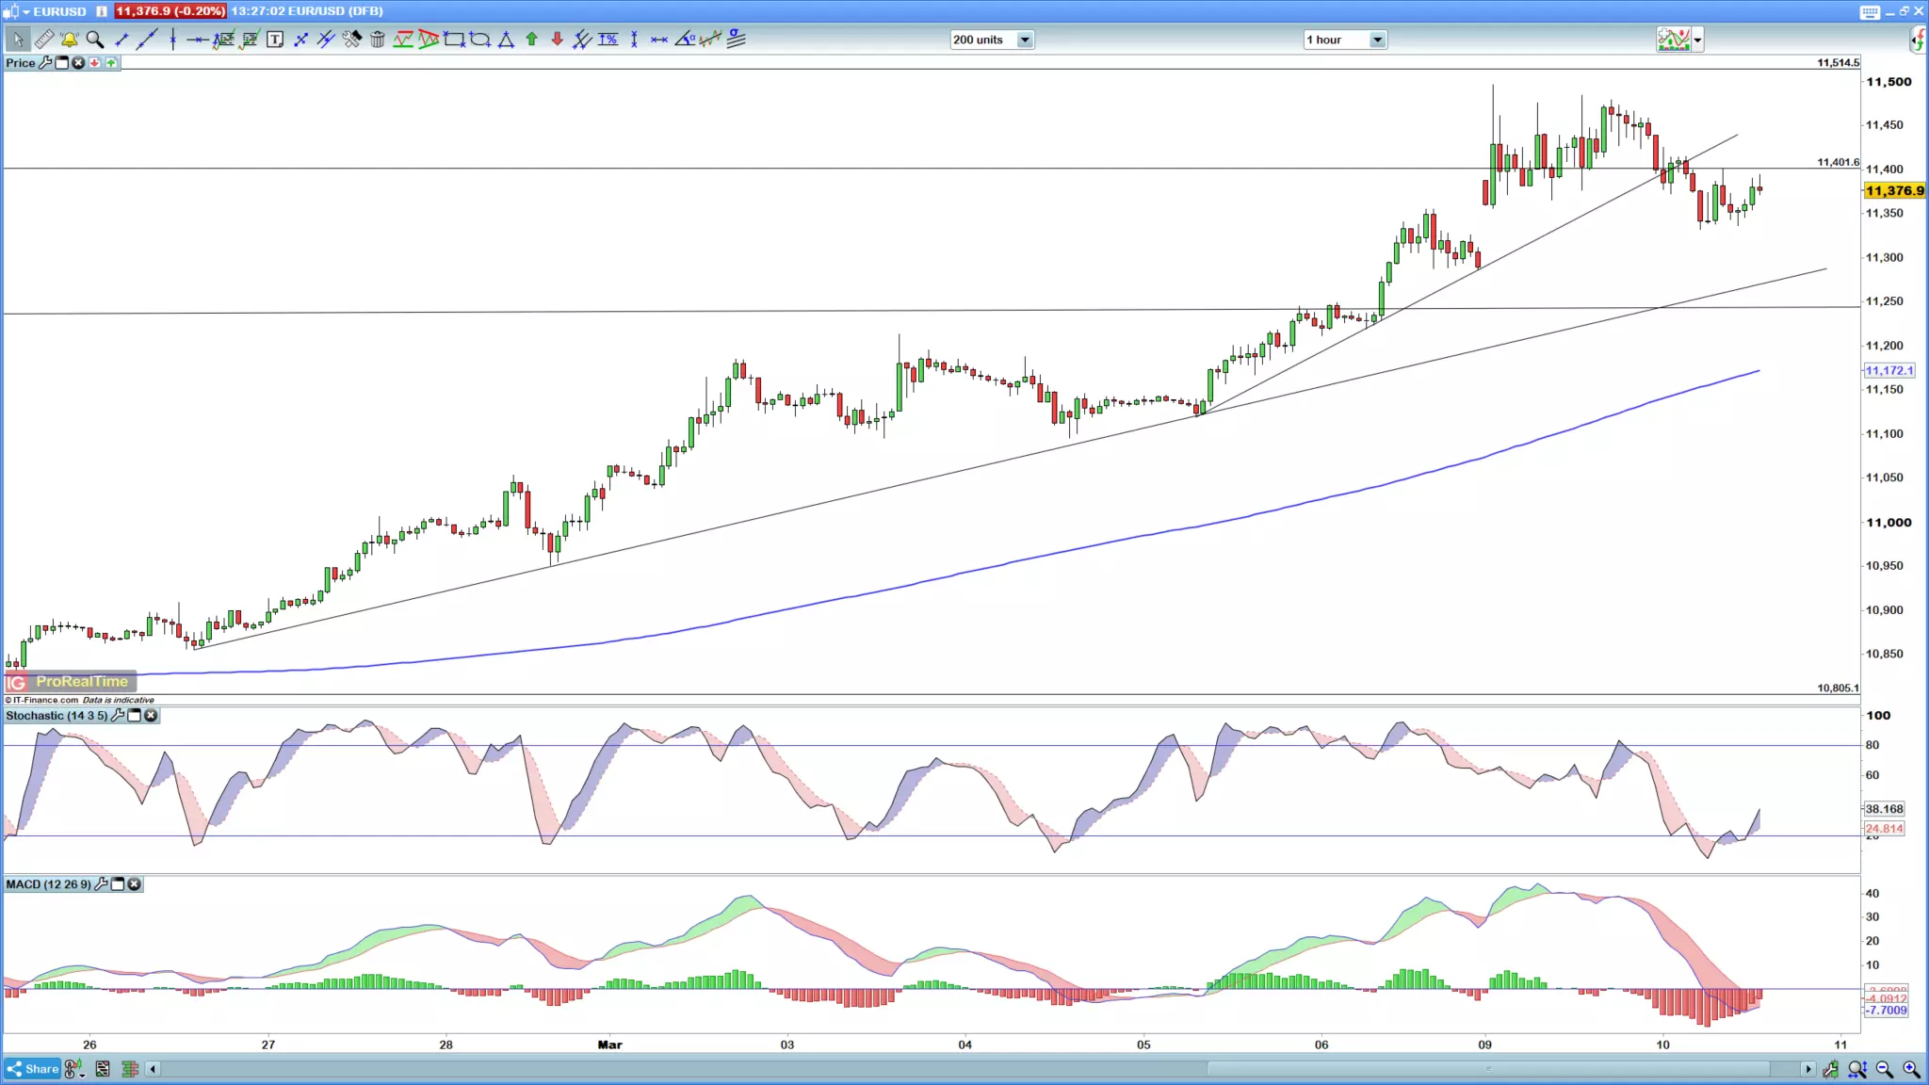Click the horizontal scrollbar thumb
This screenshot has width=1929, height=1085.
click(1488, 1069)
